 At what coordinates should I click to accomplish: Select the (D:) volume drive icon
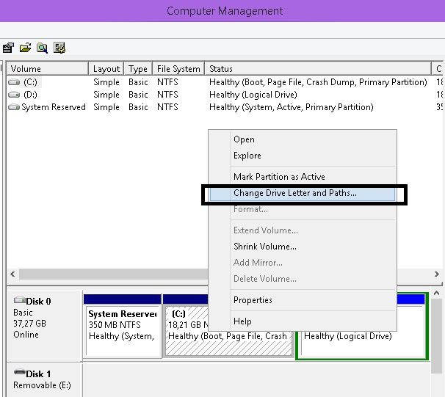click(x=14, y=95)
